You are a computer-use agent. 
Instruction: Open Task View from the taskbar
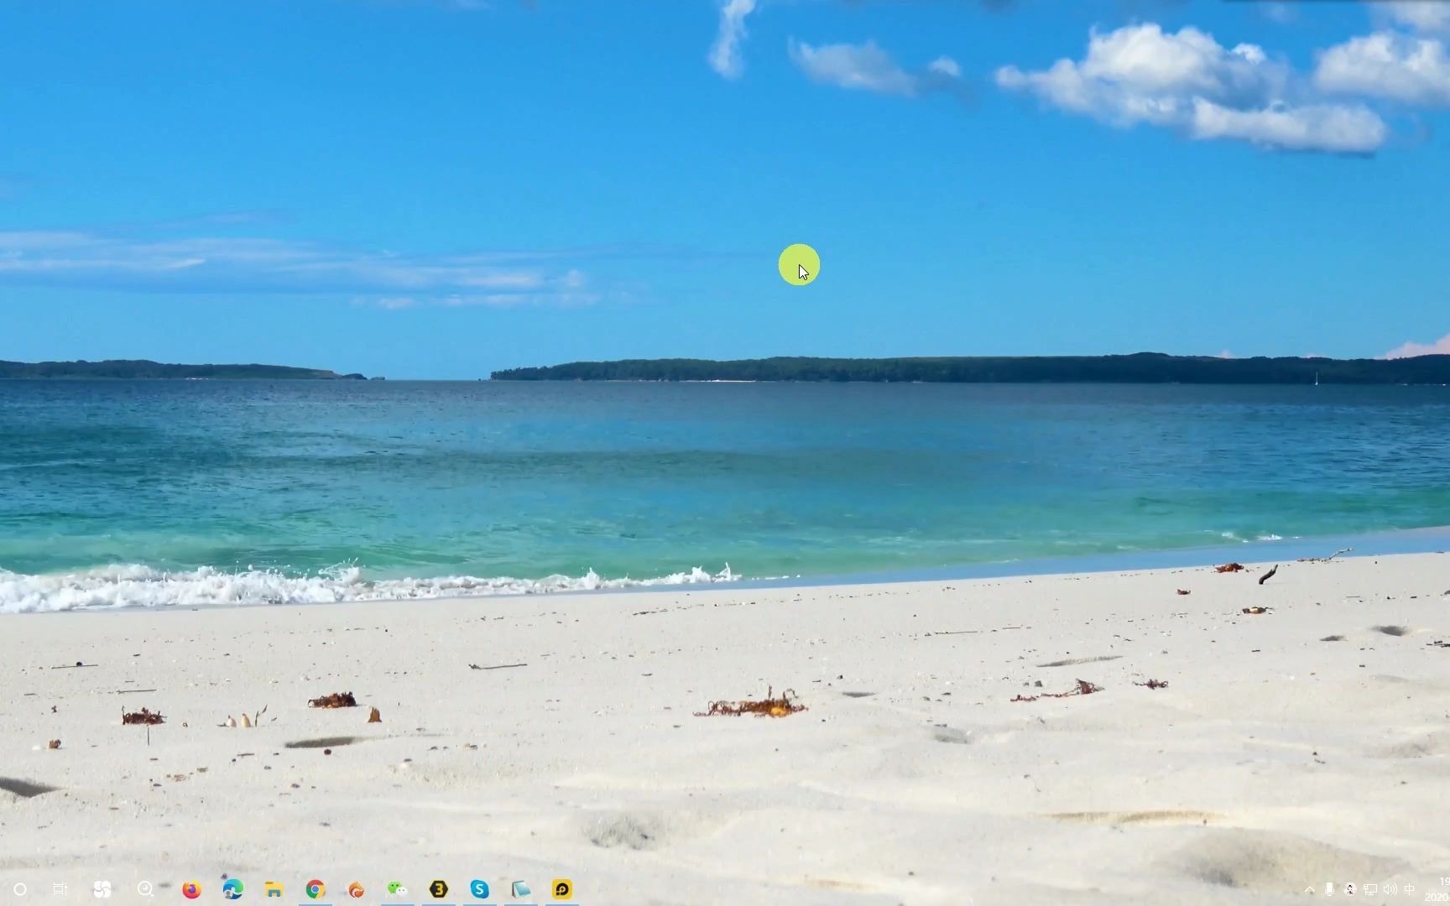pos(60,889)
